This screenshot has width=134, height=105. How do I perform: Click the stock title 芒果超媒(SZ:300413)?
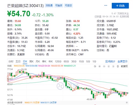[x=25, y=6]
